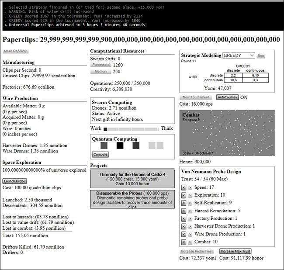The height and width of the screenshot is (270, 284).
Task: Choose the Disassemble the Probes project
Action: click(x=132, y=199)
